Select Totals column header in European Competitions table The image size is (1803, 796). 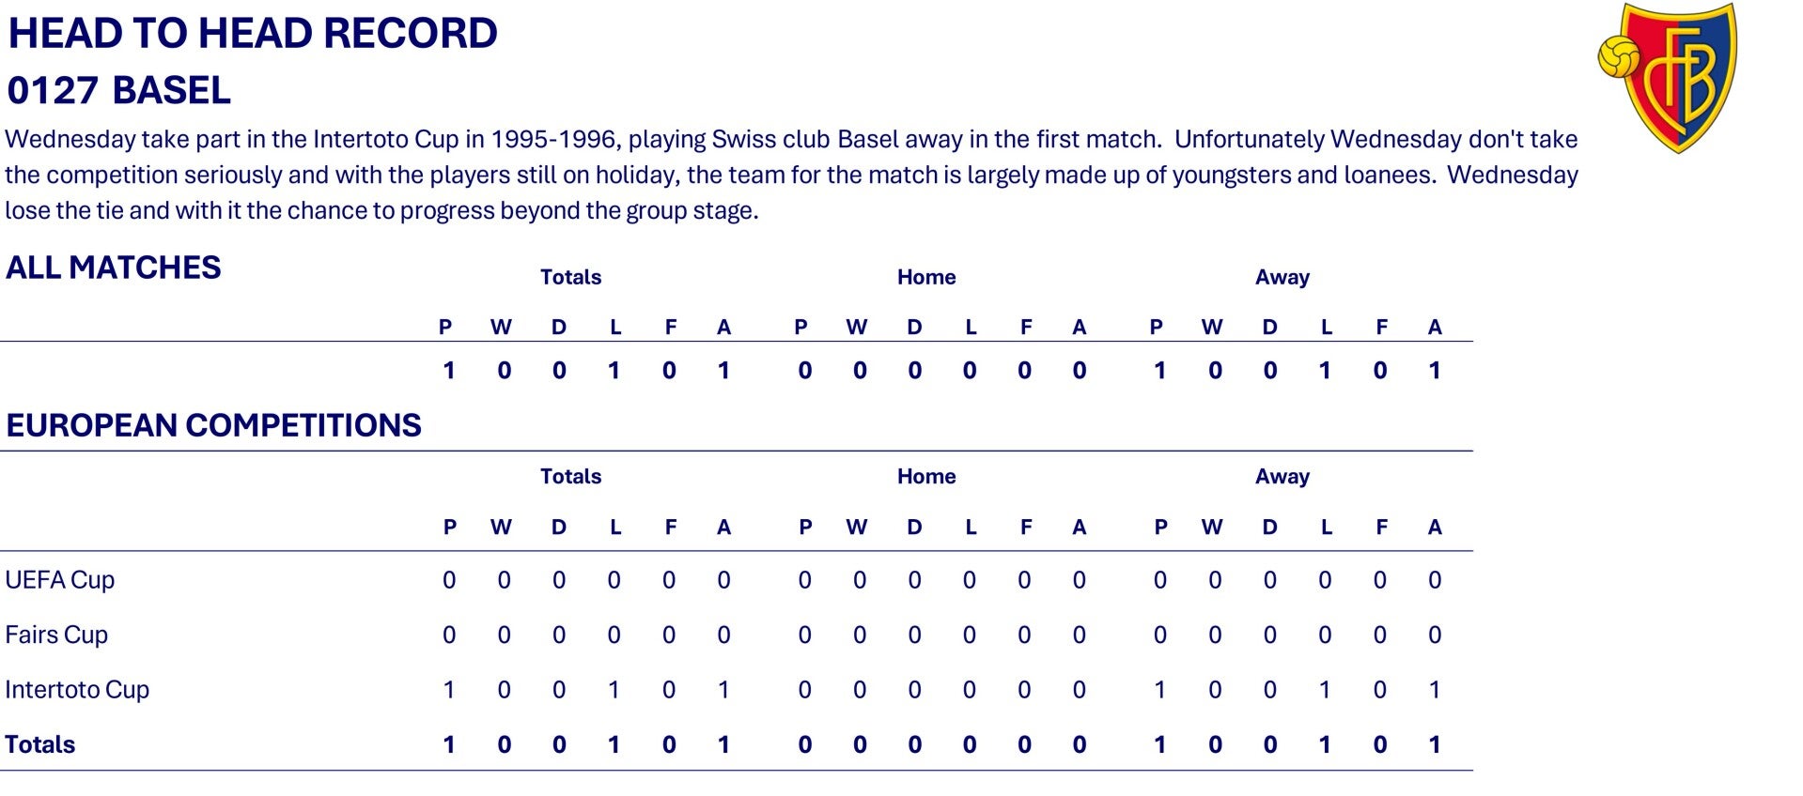[570, 476]
